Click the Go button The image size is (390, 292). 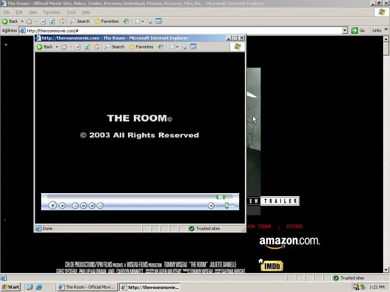tap(358, 30)
